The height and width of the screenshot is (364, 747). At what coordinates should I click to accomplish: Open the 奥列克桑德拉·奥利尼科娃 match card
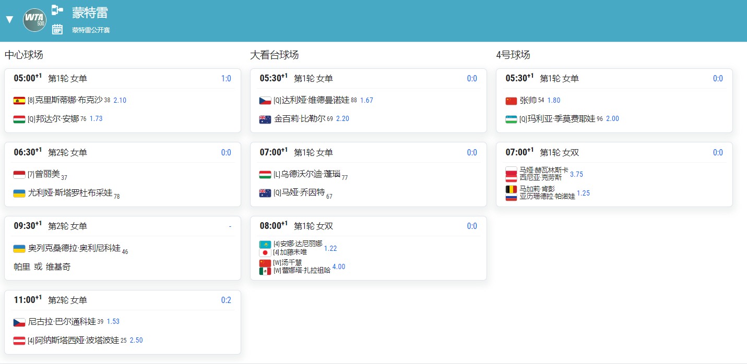123,248
